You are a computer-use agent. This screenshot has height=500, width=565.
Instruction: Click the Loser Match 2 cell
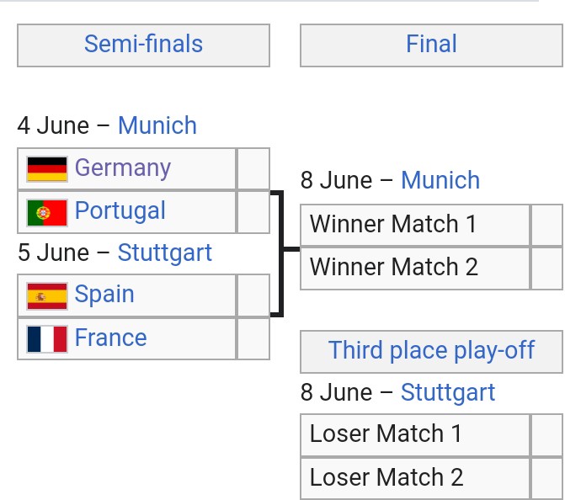click(415, 478)
